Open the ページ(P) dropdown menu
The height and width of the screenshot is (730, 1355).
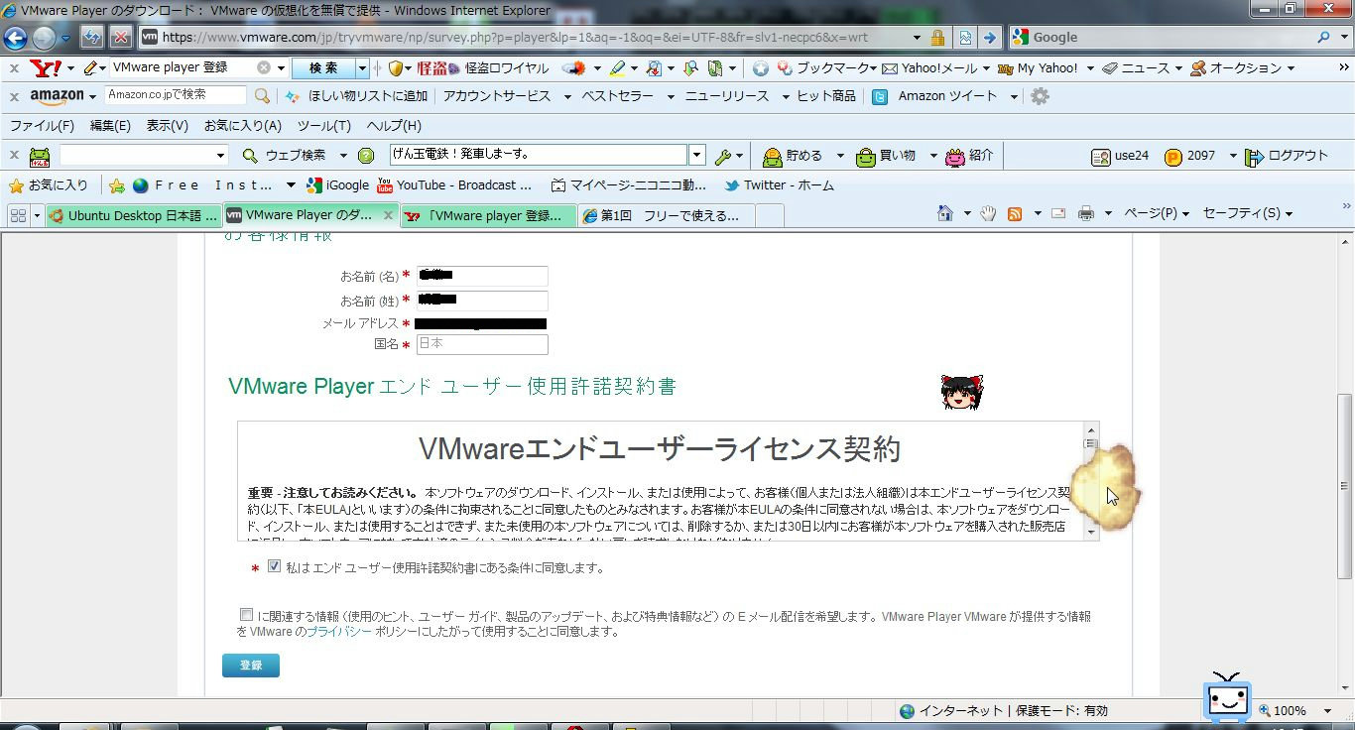[1156, 213]
